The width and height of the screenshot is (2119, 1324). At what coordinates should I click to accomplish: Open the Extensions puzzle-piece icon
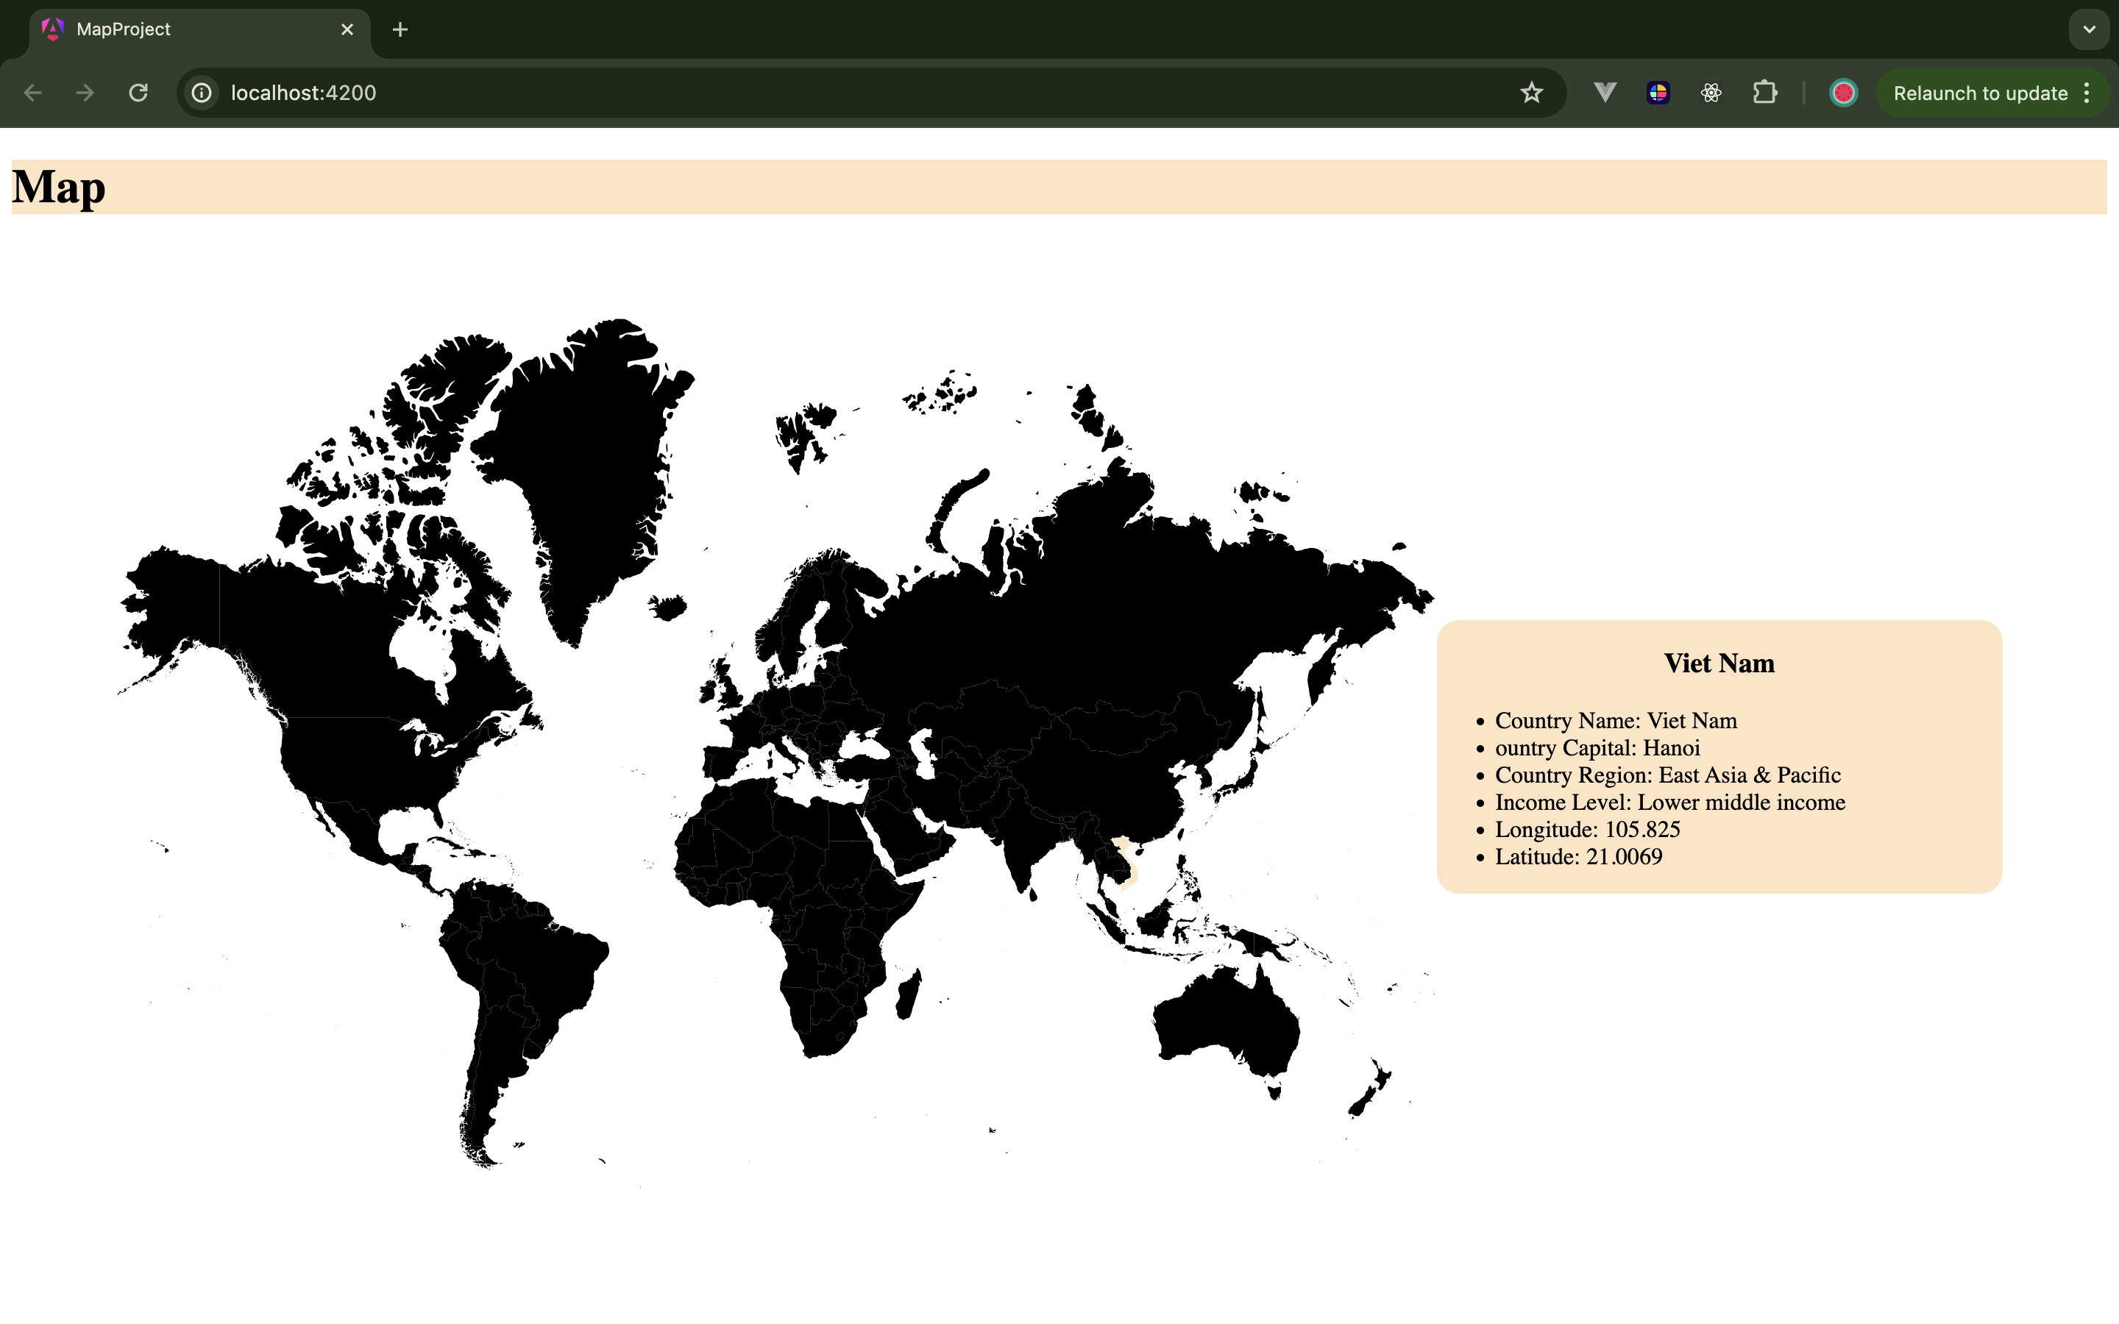[1764, 93]
